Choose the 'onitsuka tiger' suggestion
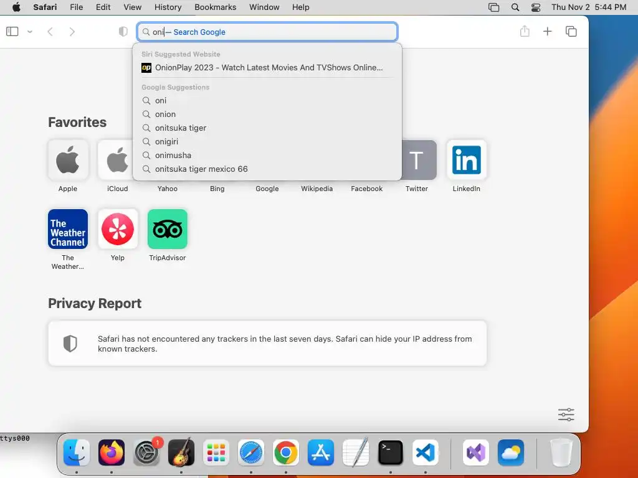Screen dimensions: 638x478 [x=267, y=128]
